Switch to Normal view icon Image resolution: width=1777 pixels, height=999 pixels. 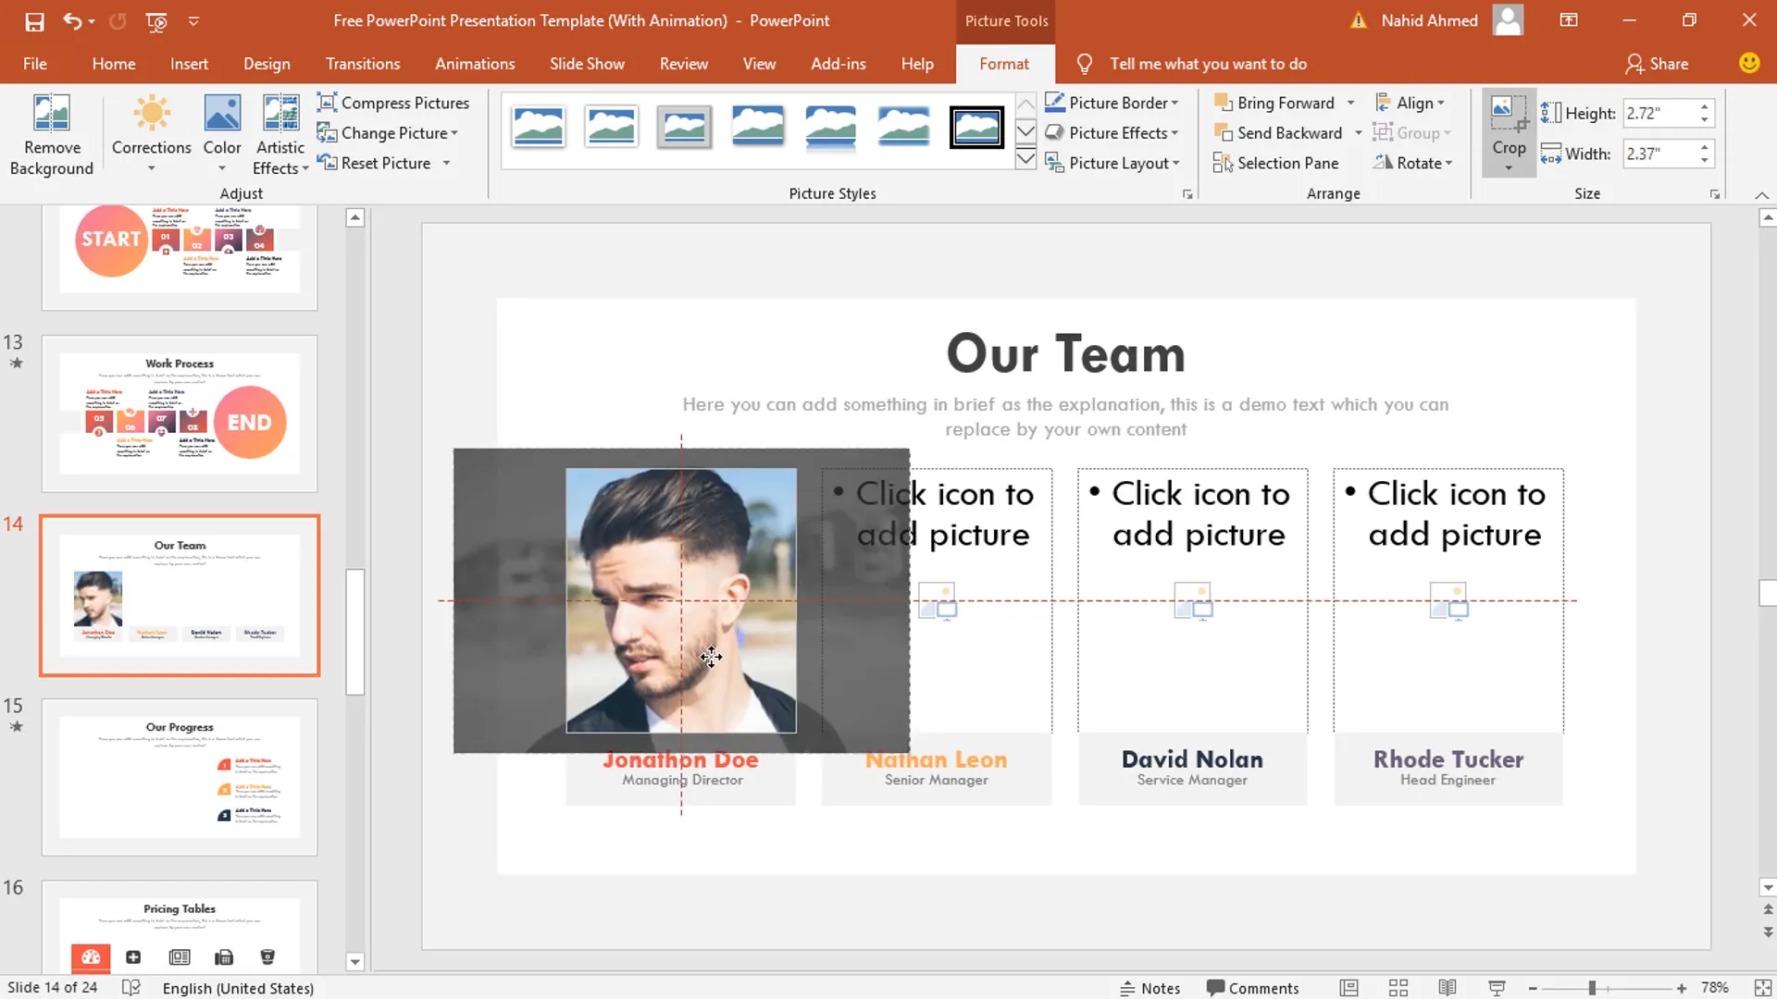(x=1349, y=988)
